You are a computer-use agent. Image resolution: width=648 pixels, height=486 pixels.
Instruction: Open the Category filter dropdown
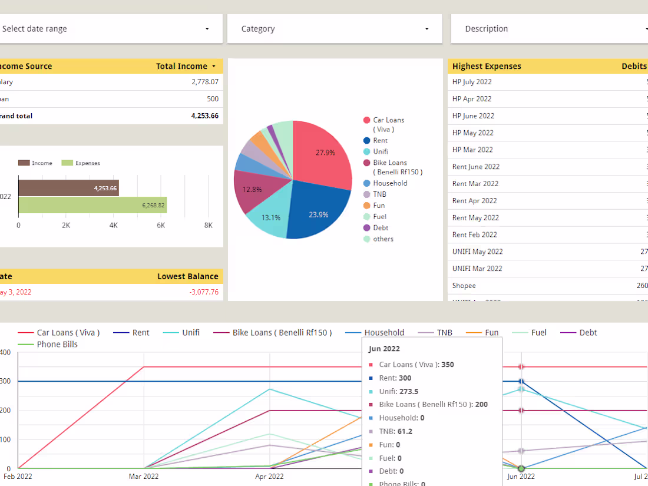[x=426, y=28]
